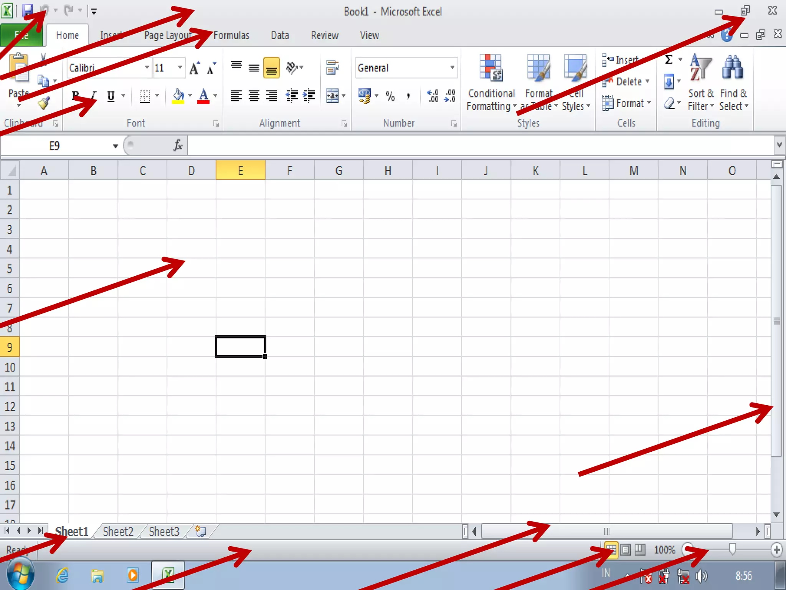Apply Comma Style number format
This screenshot has width=786, height=590.
point(408,96)
